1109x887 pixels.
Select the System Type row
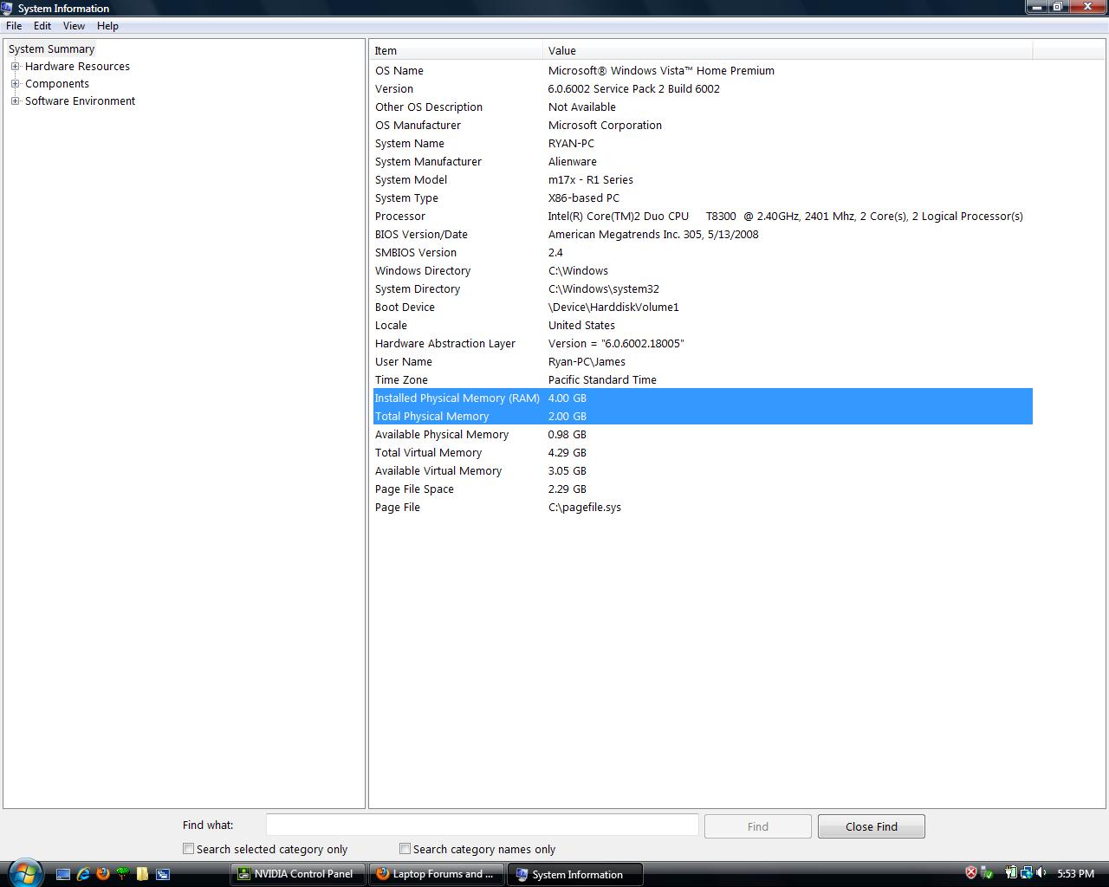(x=703, y=198)
